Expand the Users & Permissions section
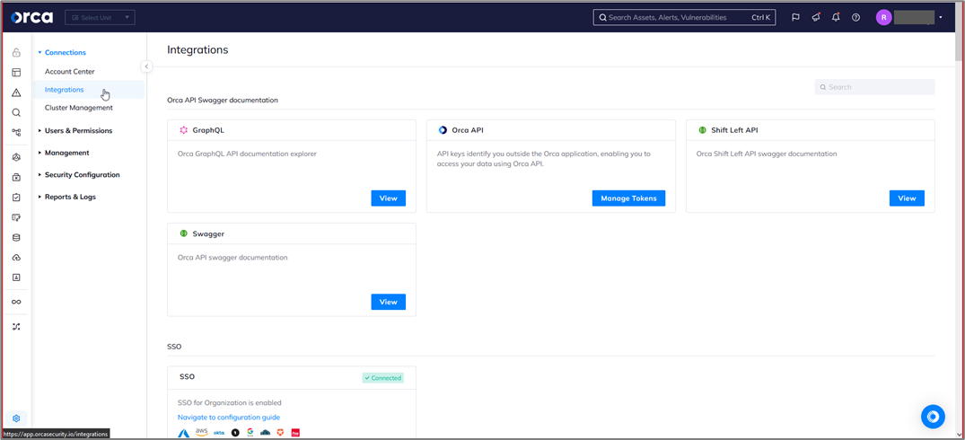This screenshot has width=965, height=440. (x=78, y=131)
